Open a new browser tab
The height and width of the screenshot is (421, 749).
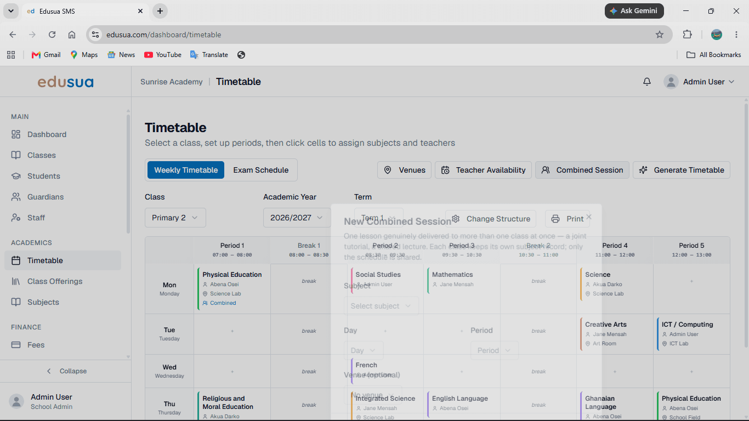160,11
